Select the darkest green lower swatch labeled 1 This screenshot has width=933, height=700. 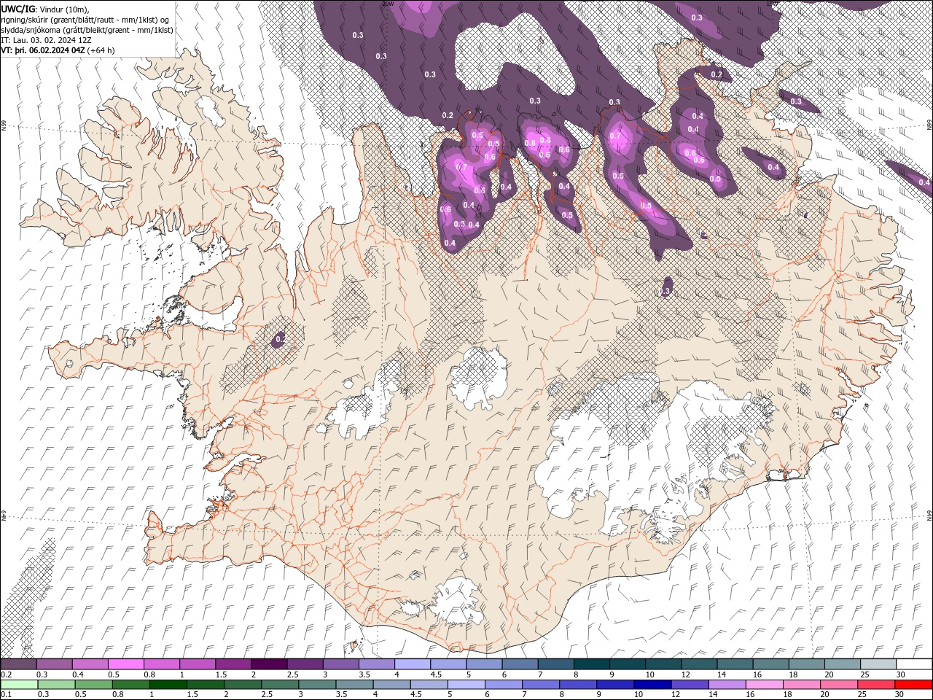[x=168, y=685]
